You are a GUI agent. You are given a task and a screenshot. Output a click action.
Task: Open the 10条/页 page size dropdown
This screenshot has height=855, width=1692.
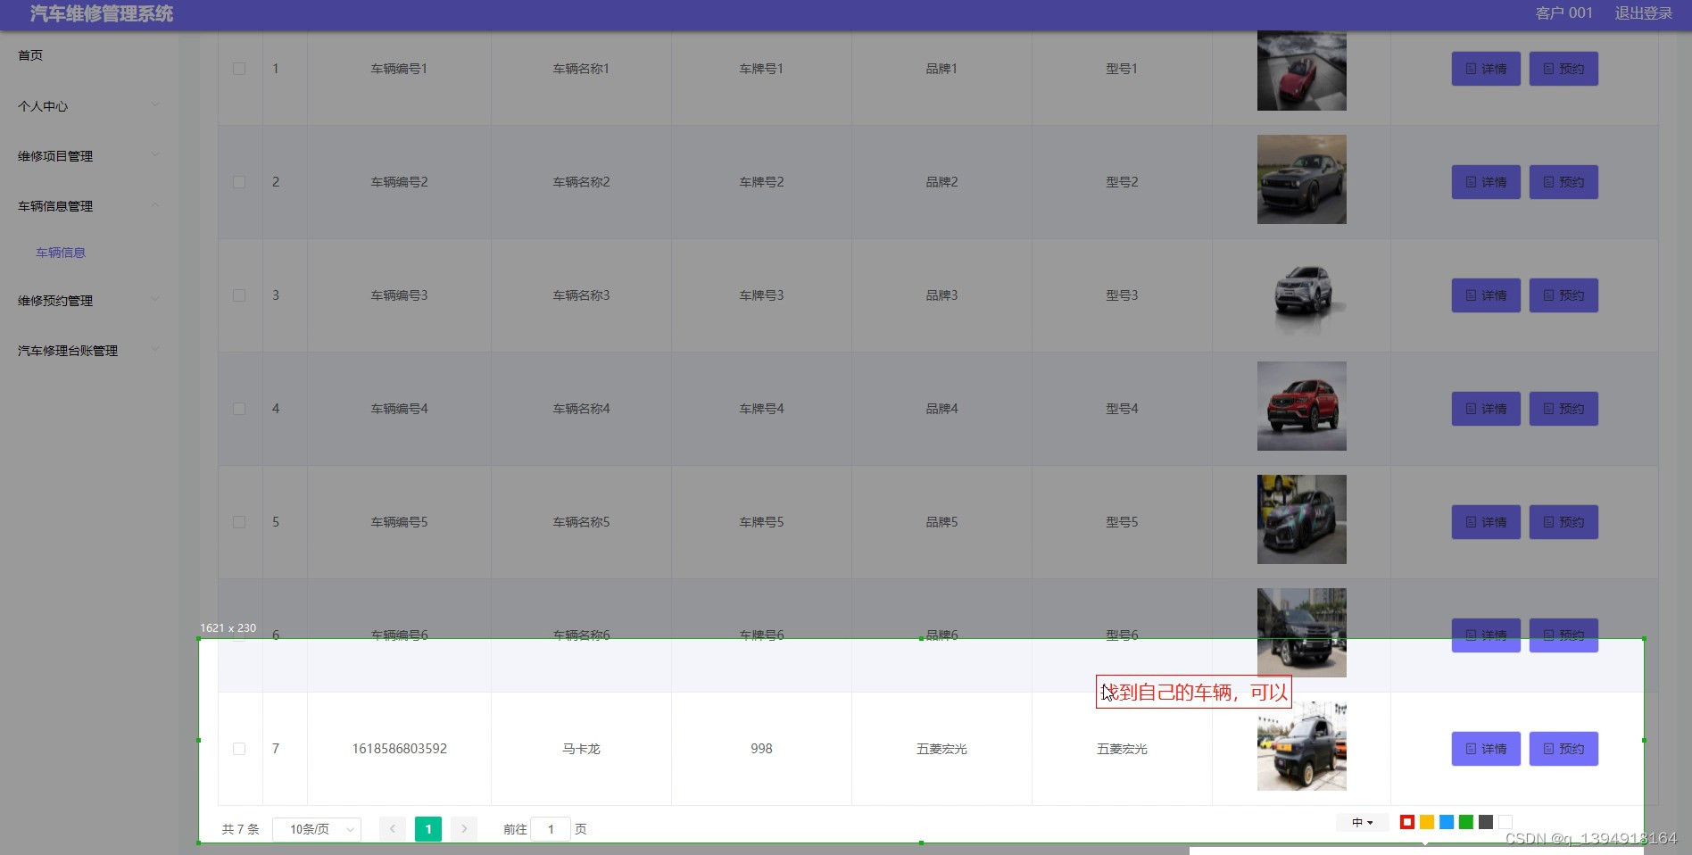316,829
